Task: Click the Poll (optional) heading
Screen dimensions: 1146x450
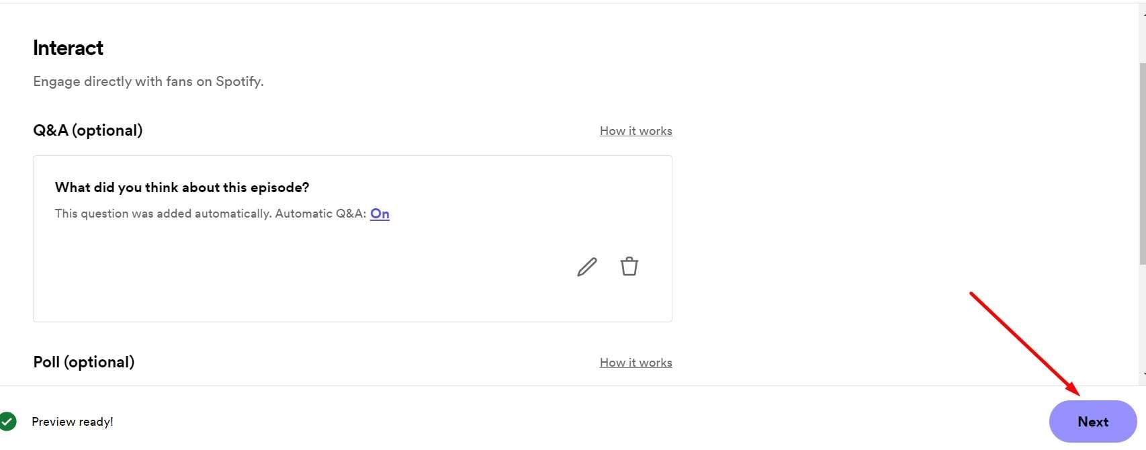Action: [x=84, y=362]
